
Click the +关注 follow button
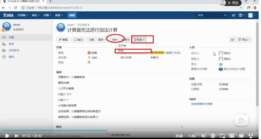click(x=233, y=3)
